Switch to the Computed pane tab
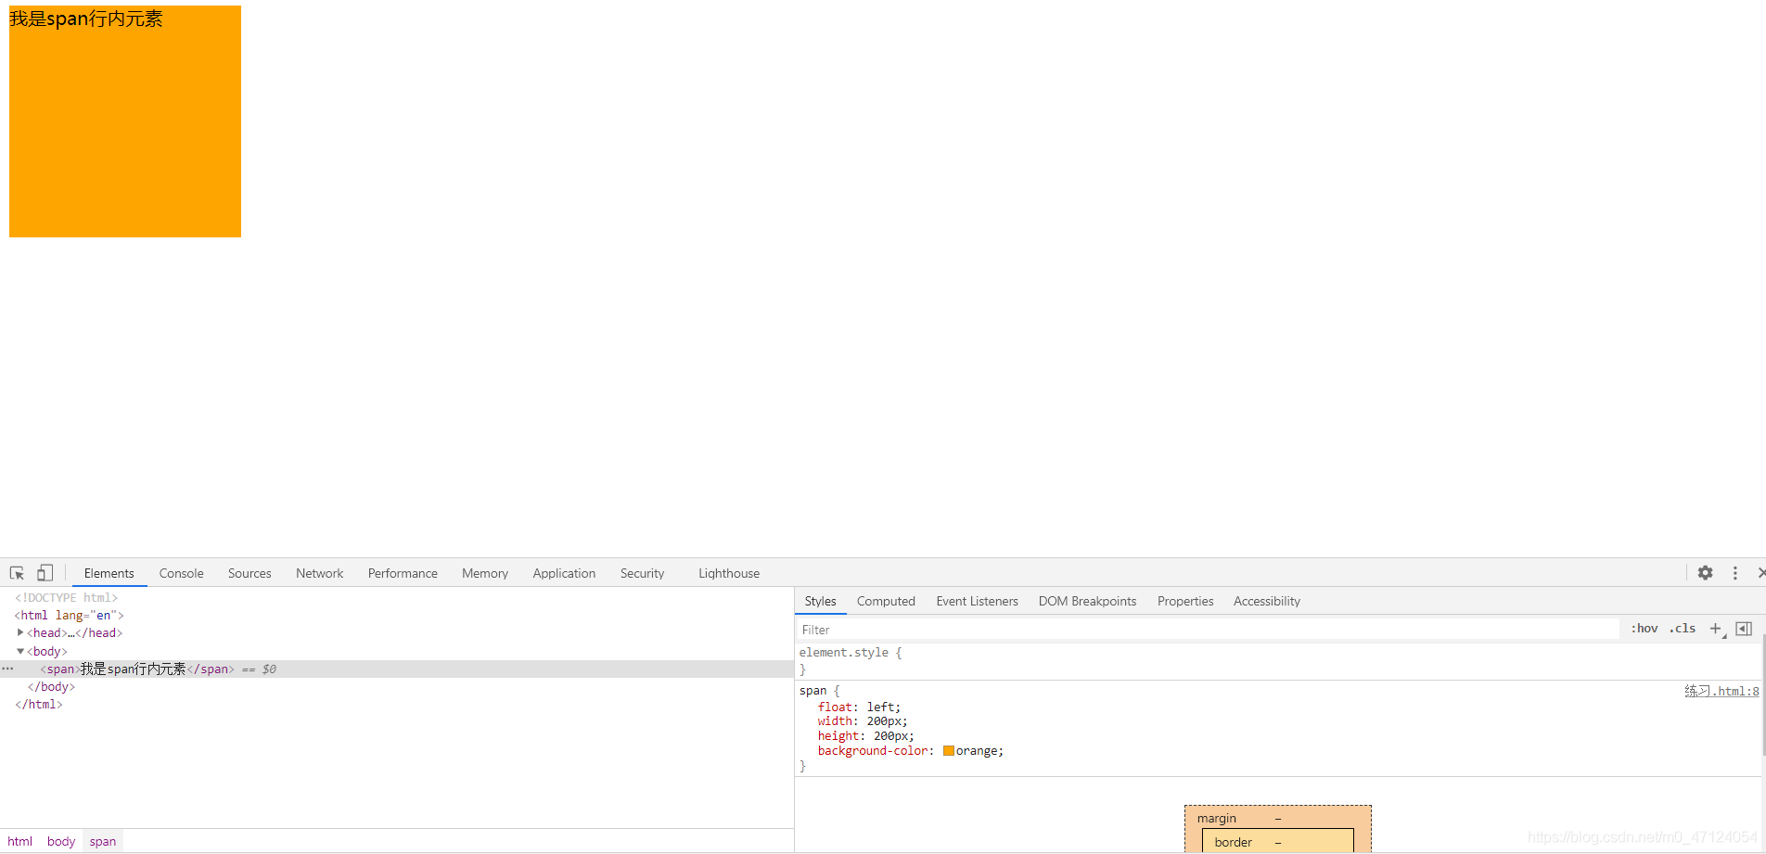 point(886,601)
